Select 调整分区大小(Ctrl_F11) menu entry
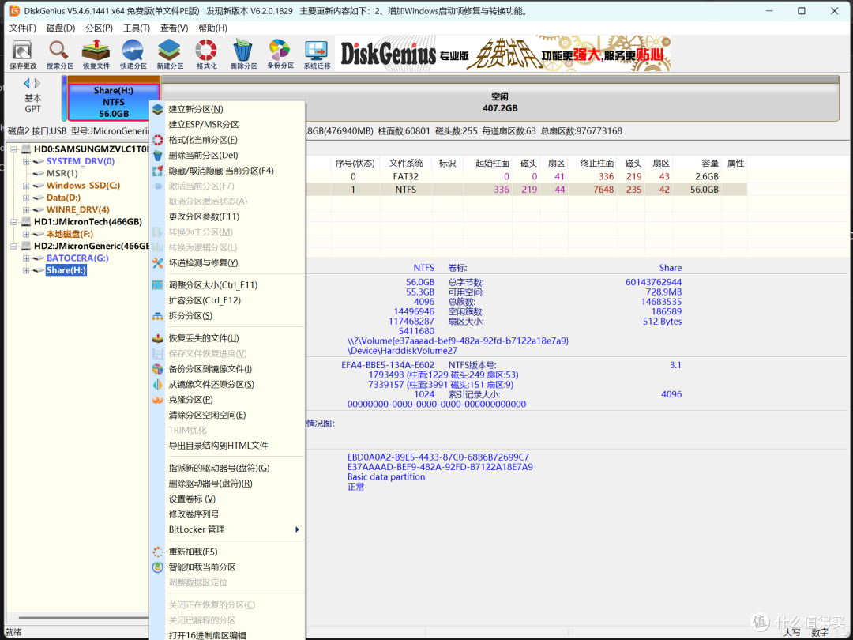The width and height of the screenshot is (853, 640). tap(212, 284)
